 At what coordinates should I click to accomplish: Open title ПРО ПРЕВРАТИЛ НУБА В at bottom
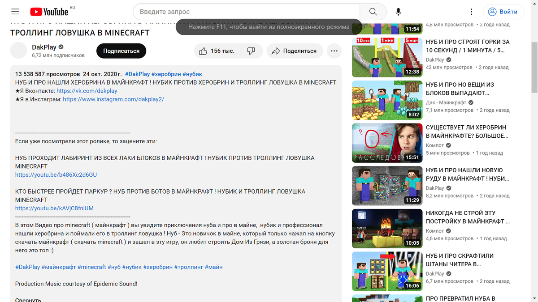(x=460, y=298)
